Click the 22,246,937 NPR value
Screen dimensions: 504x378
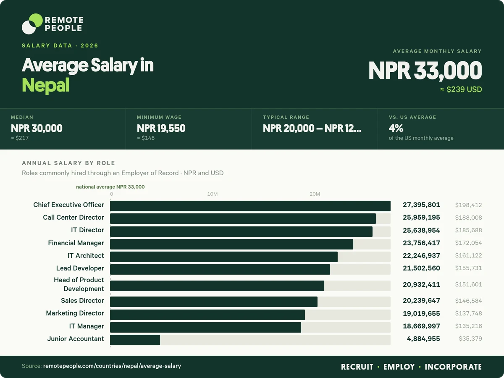click(x=421, y=255)
